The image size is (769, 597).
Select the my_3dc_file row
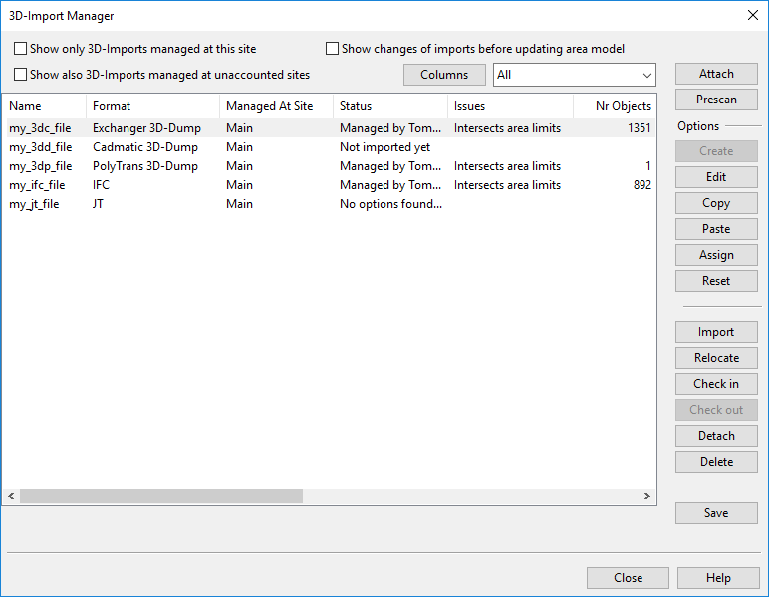tap(40, 128)
